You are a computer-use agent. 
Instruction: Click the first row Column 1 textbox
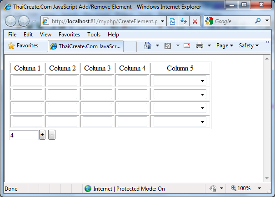coord(27,81)
